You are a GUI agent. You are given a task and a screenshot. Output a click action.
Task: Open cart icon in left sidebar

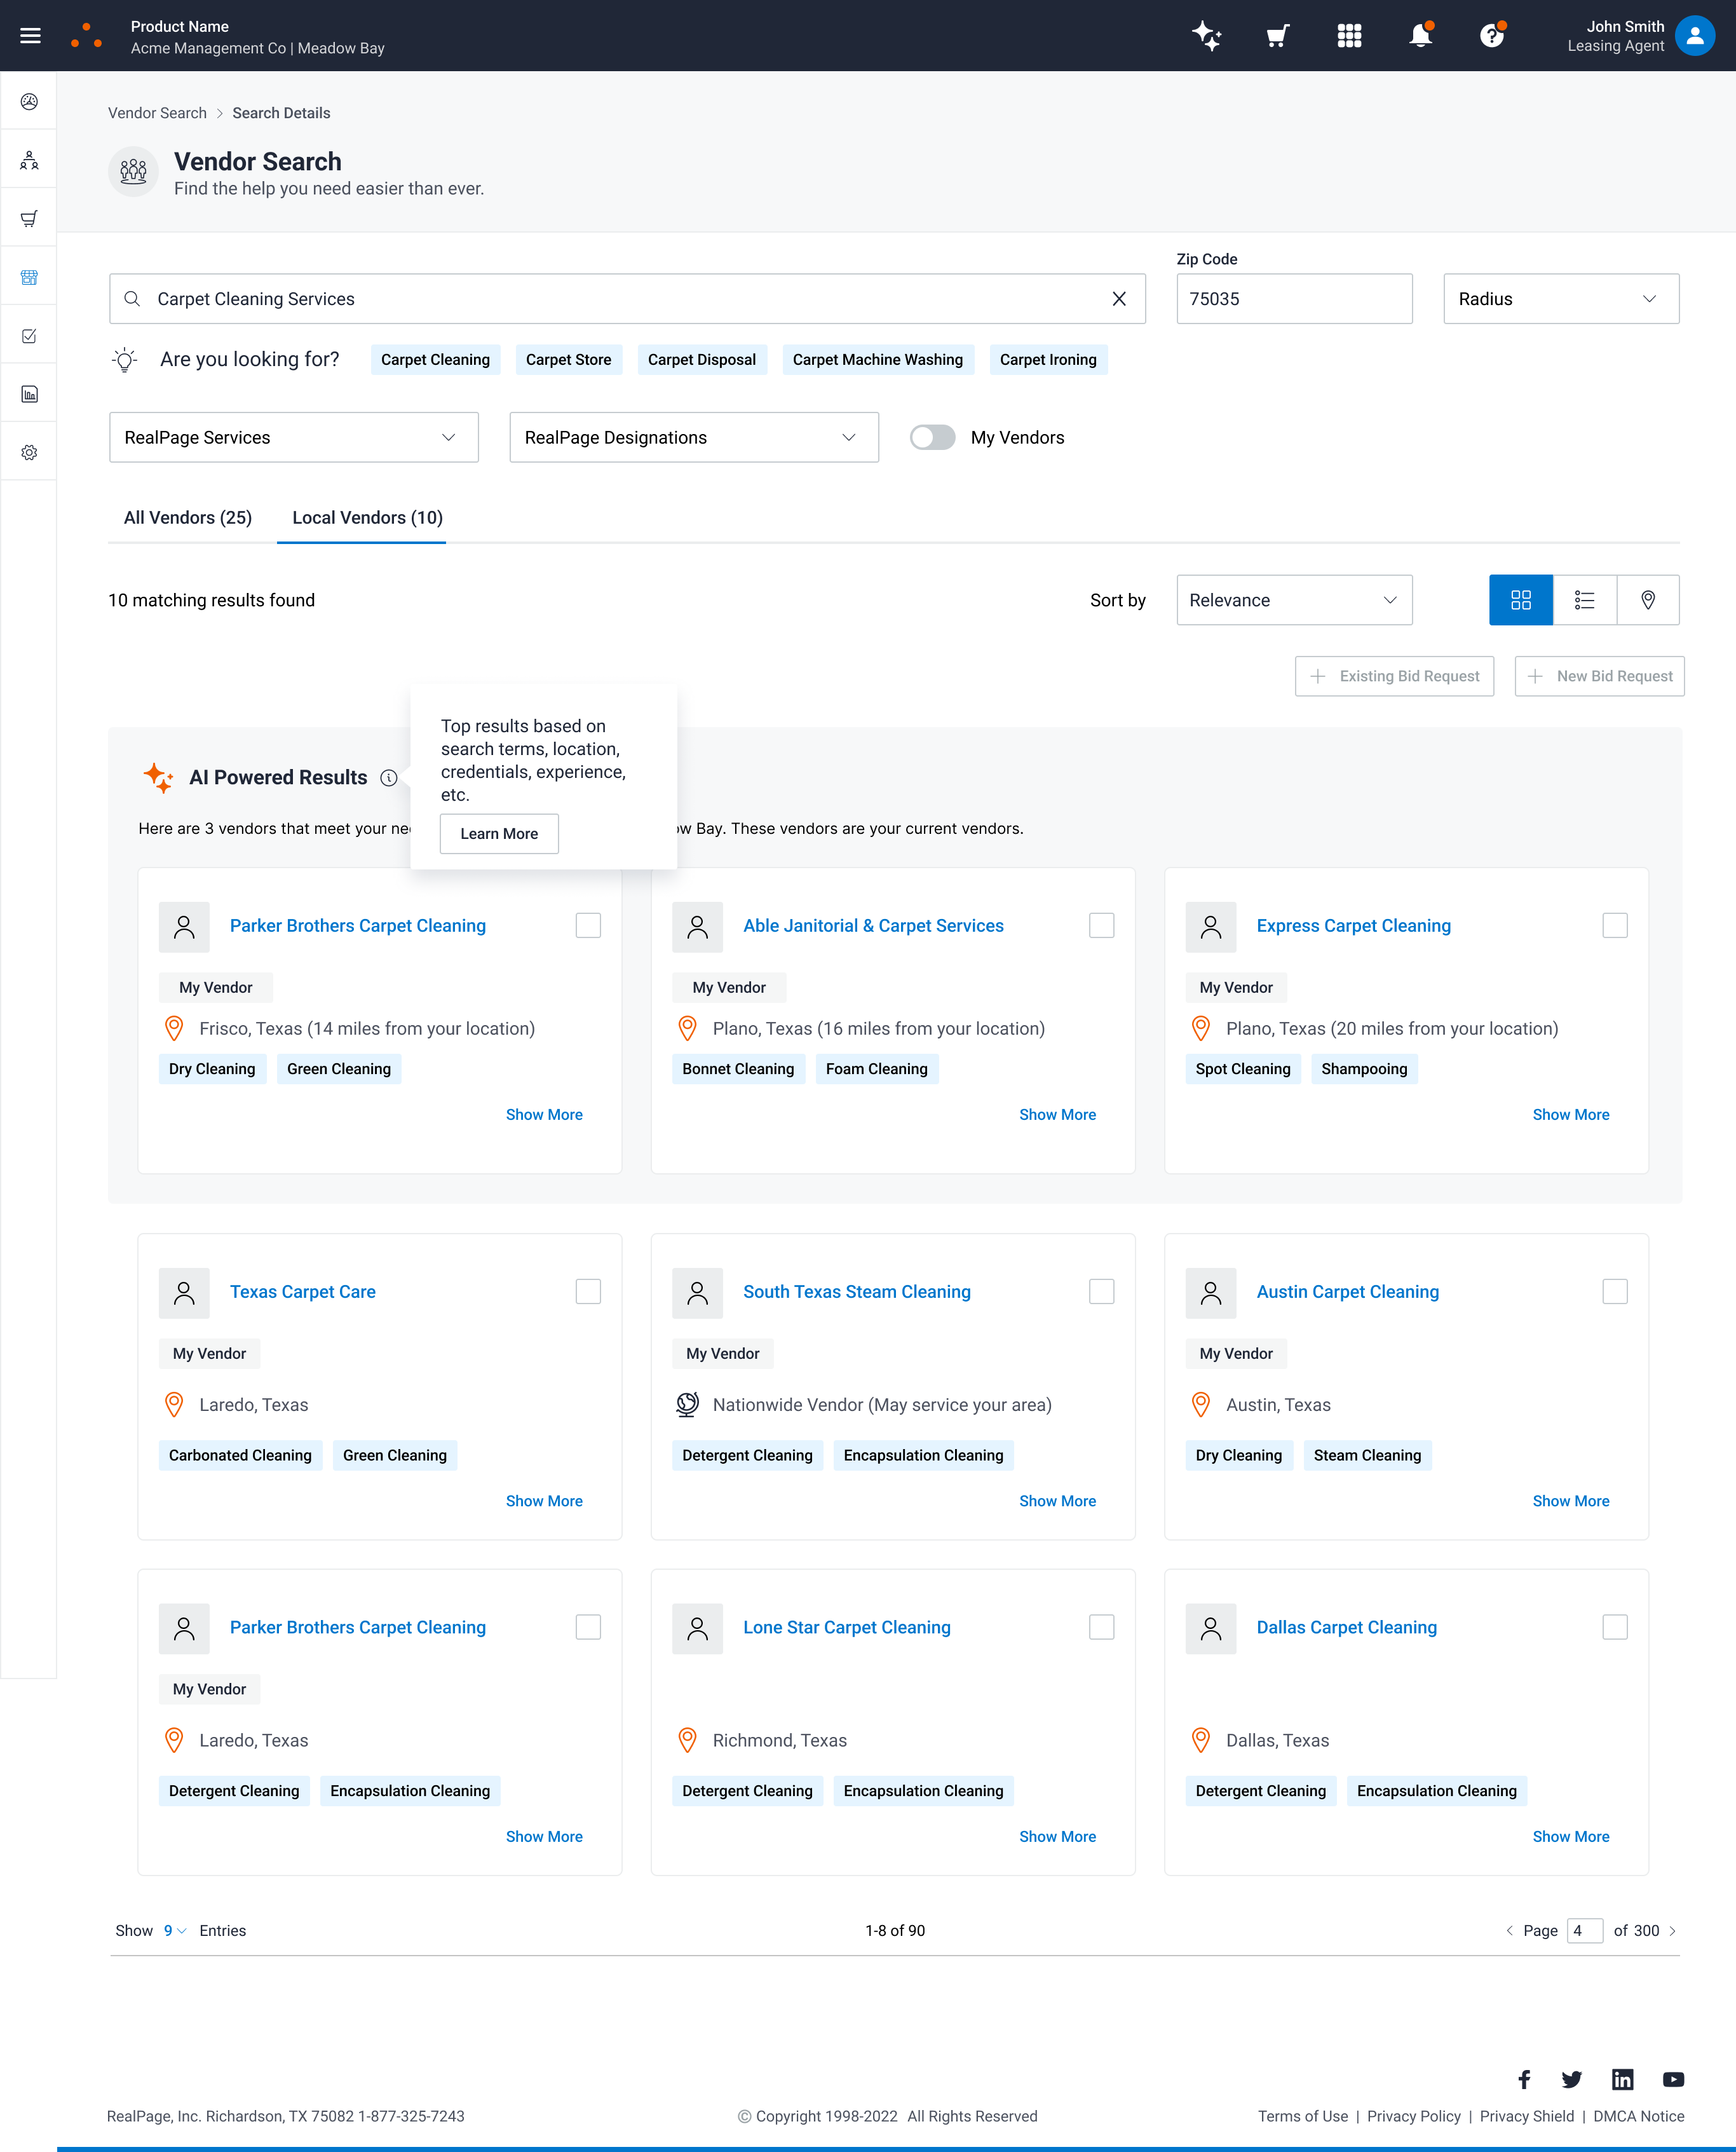click(29, 218)
